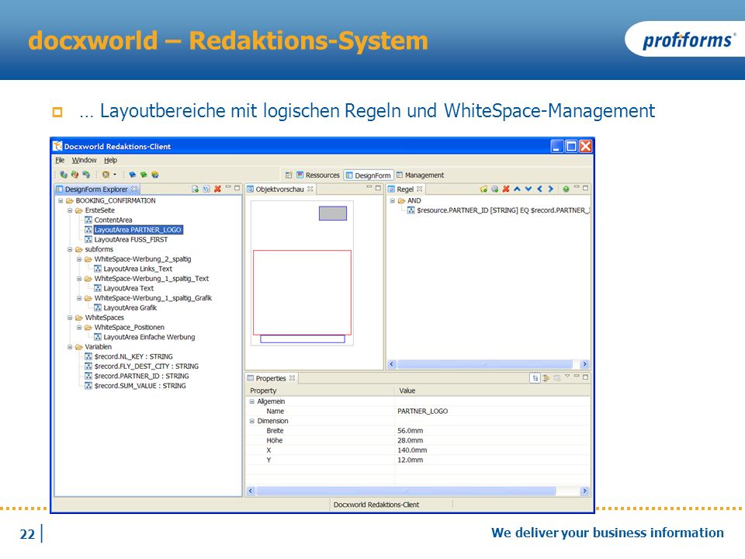
Task: Maximize the Objektvorschau panel
Action: 378,188
